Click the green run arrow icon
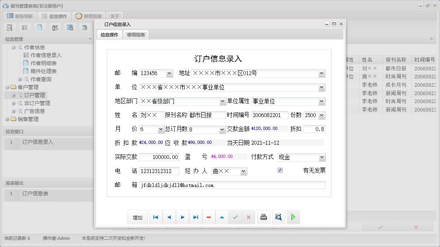440x247 pixels. (293, 217)
